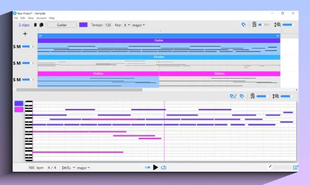Click horizontal zoom icon in top toolbar

(x=254, y=25)
